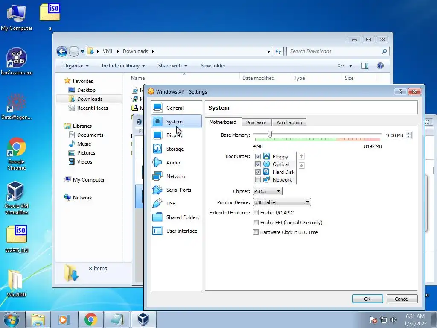Open the Share with dropdown
The height and width of the screenshot is (328, 437).
(172, 66)
